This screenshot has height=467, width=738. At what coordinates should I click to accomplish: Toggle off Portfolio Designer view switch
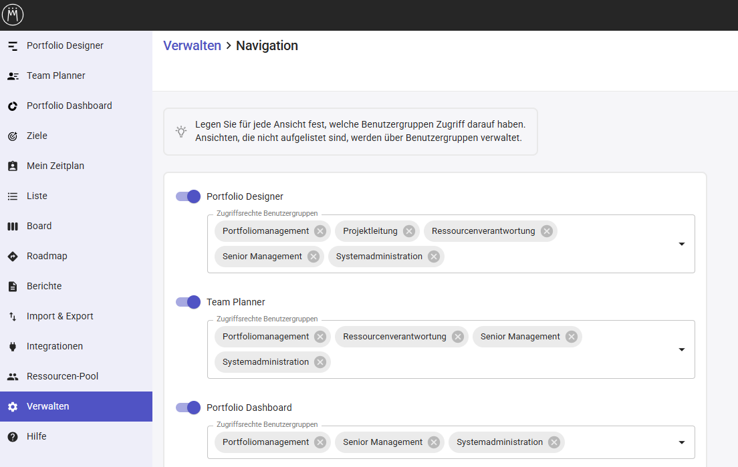[189, 196]
